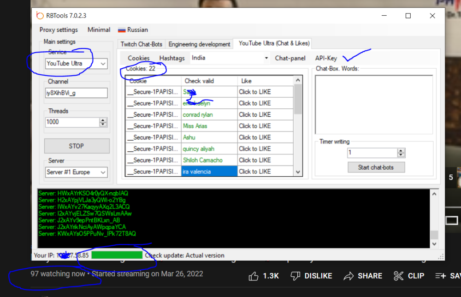Viewport: 461px width, 297px height.
Task: Click the green progress bar in status bar
Action: click(117, 255)
